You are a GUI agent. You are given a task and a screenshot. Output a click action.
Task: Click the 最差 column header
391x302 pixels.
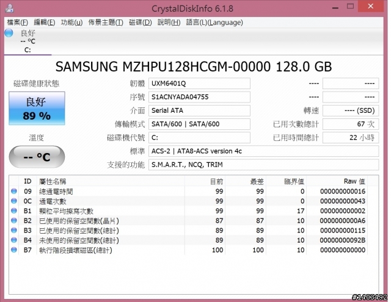pos(246,181)
